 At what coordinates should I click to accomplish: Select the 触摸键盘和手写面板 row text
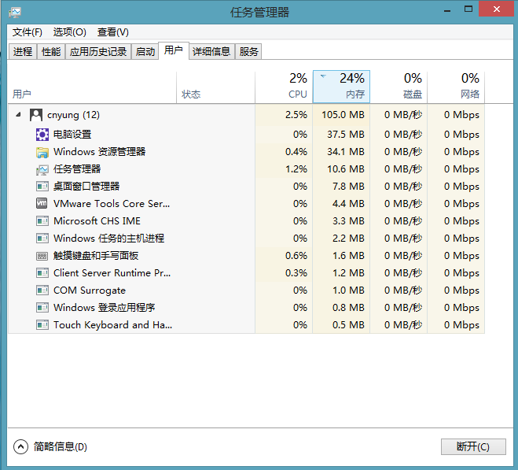(x=96, y=256)
